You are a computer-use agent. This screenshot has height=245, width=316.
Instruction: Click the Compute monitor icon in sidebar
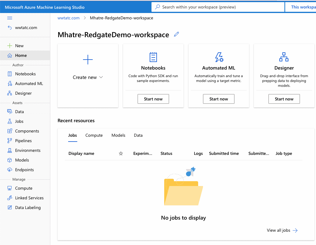coord(10,188)
